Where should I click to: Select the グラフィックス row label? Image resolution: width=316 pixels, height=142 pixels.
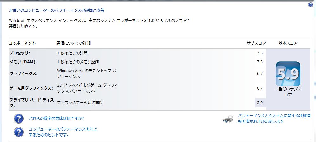pos(23,74)
